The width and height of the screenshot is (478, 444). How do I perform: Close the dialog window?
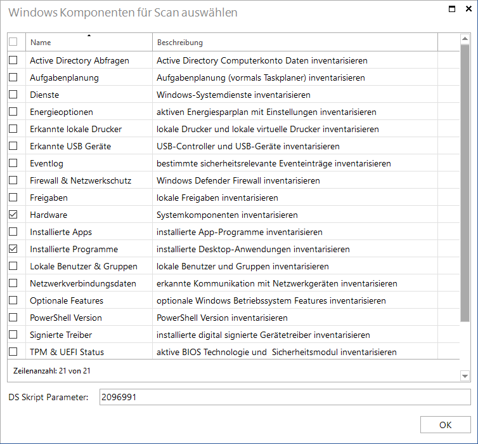469,9
